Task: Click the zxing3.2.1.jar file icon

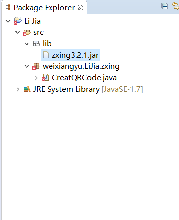Action: tap(46, 55)
